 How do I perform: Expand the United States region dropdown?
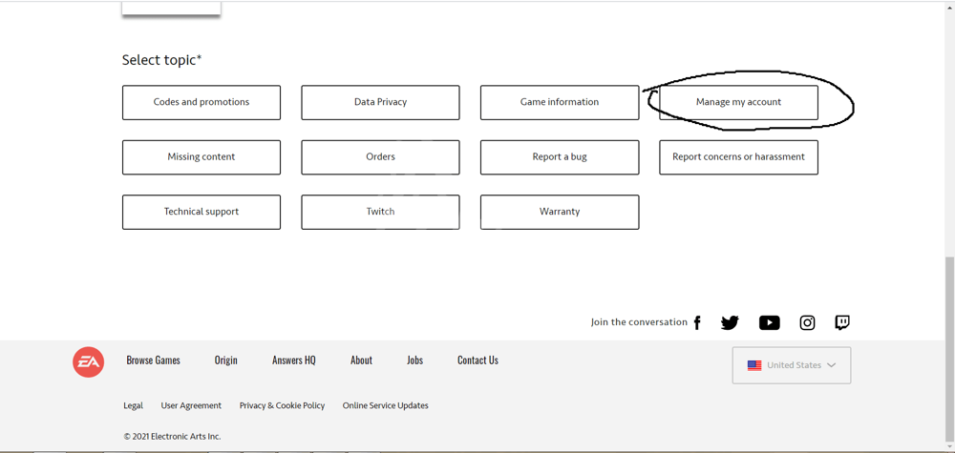coord(831,365)
